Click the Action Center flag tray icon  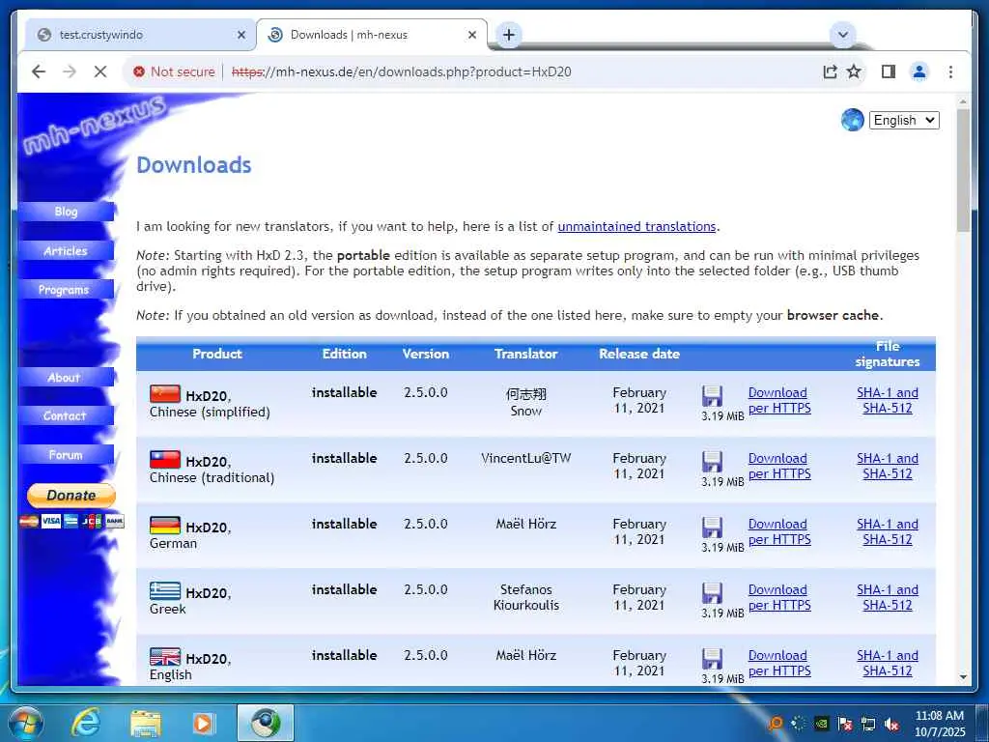pyautogui.click(x=844, y=724)
